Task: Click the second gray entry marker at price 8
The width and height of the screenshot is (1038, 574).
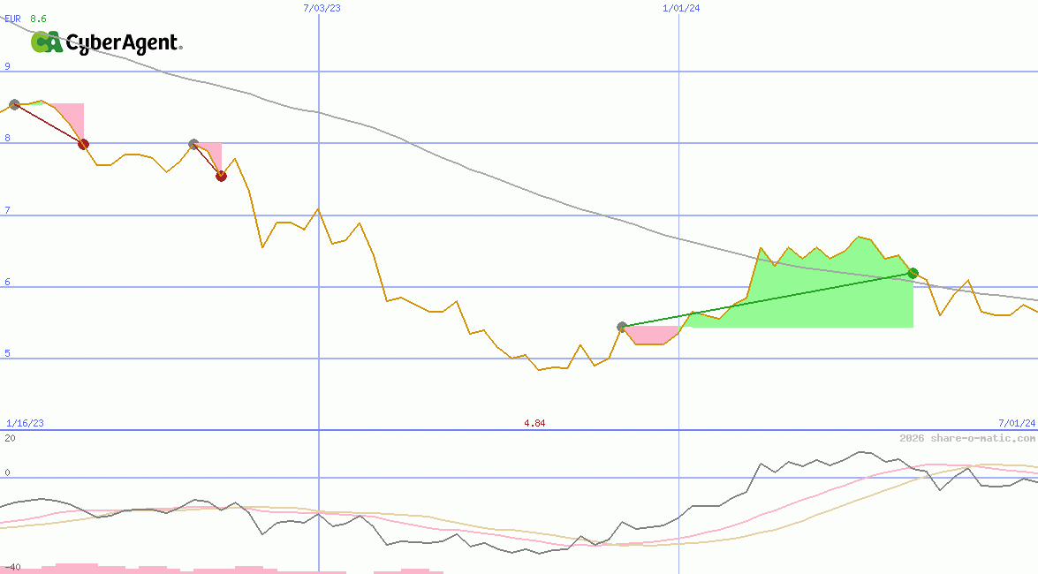Action: 193,144
